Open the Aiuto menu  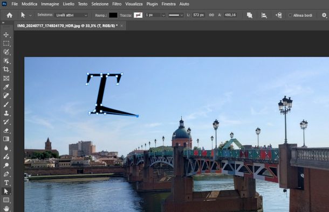[184, 4]
